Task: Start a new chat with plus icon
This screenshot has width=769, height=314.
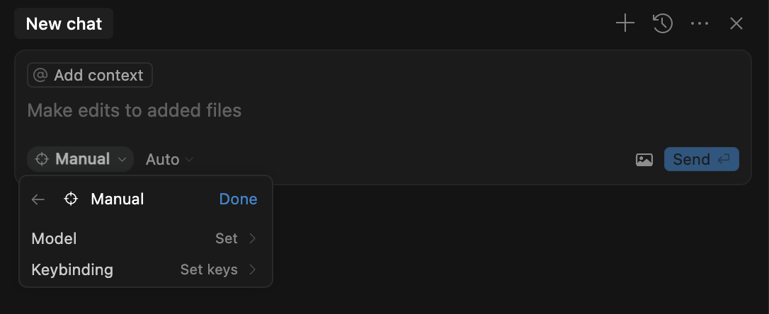Action: click(625, 24)
